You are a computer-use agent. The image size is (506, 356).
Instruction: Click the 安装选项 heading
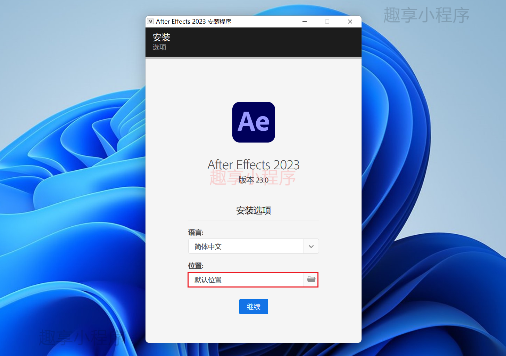(x=254, y=210)
